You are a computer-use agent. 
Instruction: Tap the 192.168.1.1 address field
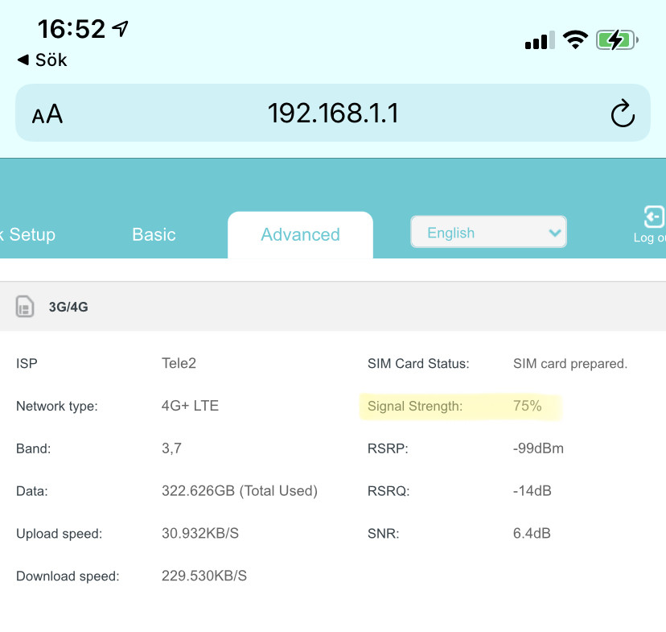pyautogui.click(x=333, y=114)
